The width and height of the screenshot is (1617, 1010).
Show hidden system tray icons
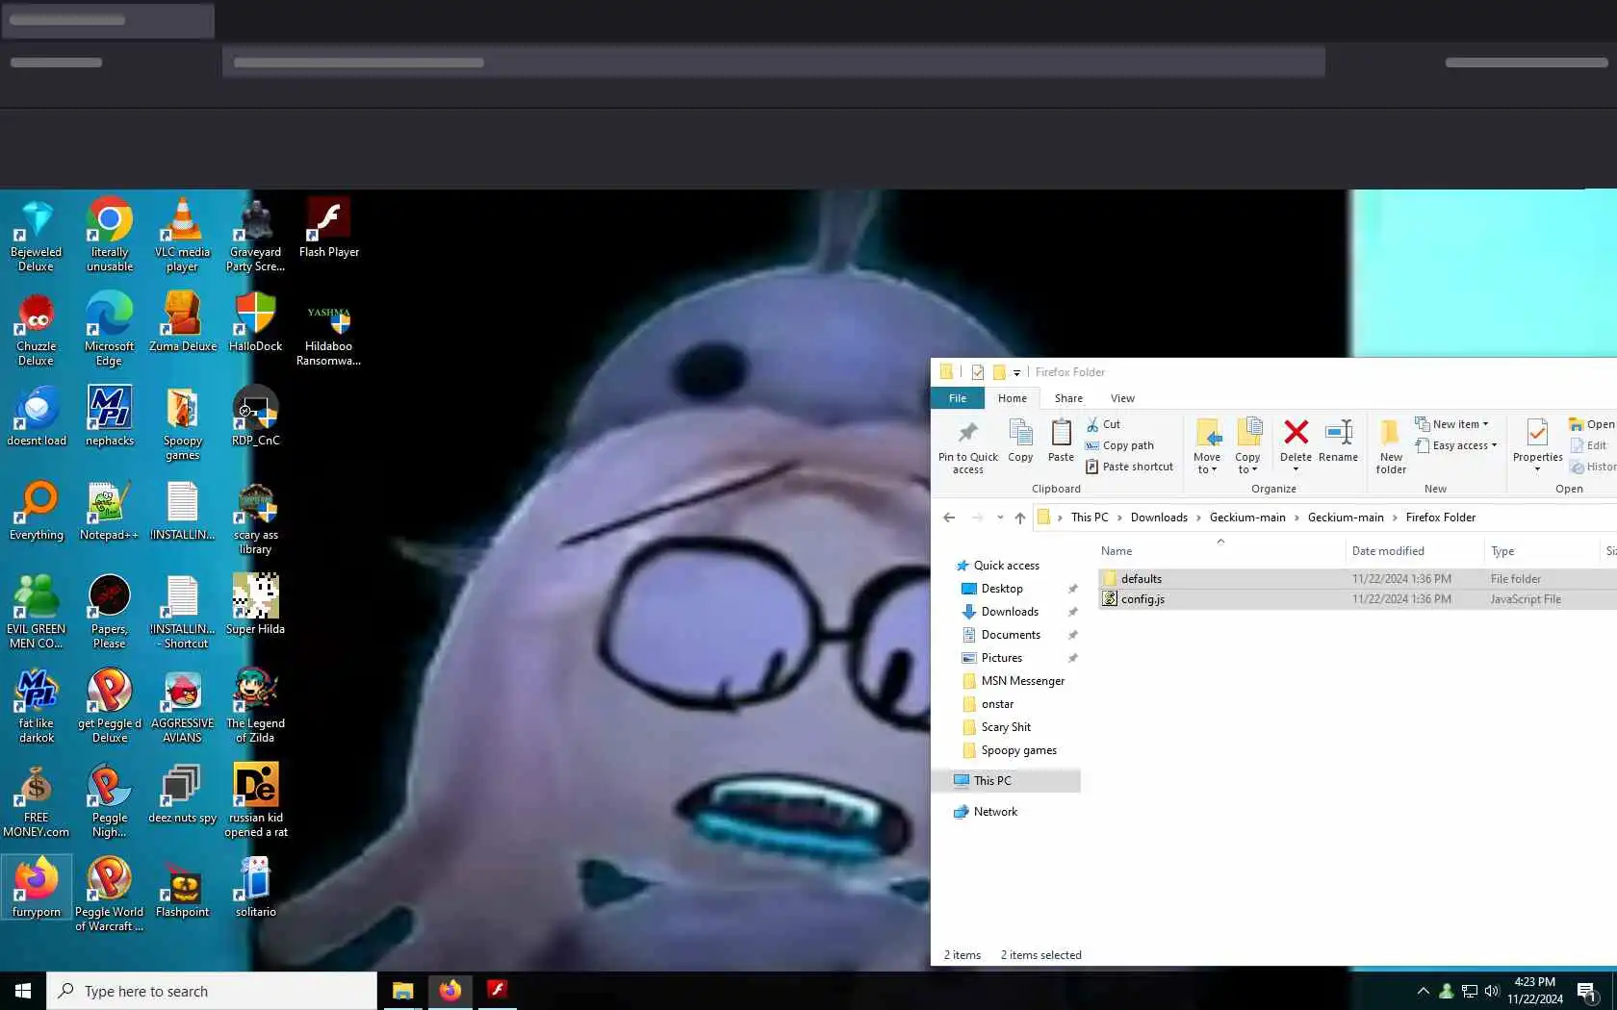tap(1423, 991)
